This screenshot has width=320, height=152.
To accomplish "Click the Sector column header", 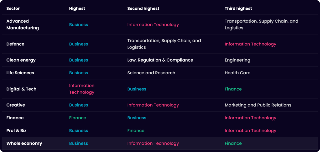I will 13,8.
